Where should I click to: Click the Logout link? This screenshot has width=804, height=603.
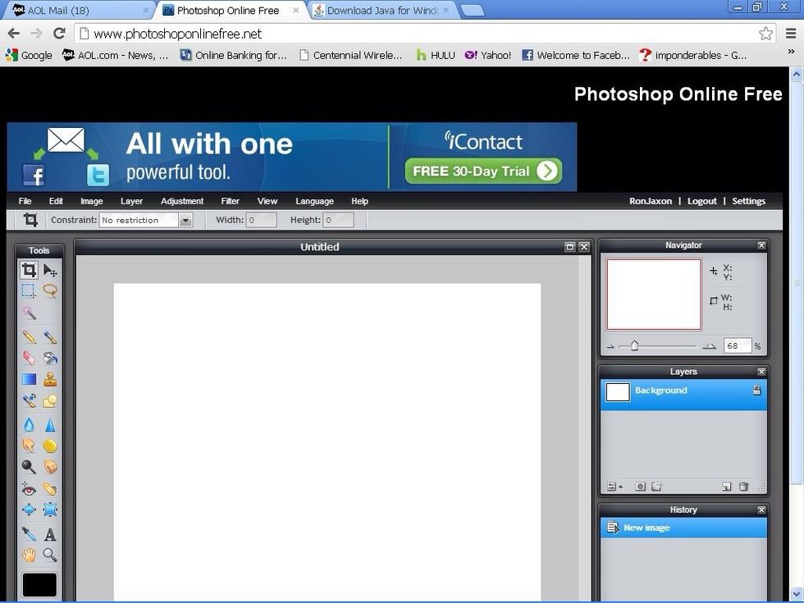pyautogui.click(x=702, y=201)
